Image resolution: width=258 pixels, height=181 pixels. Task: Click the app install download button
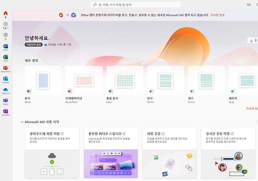pyautogui.click(x=253, y=40)
